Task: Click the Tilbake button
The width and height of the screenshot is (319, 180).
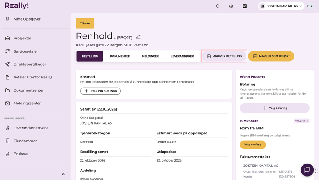Action: pos(85,23)
